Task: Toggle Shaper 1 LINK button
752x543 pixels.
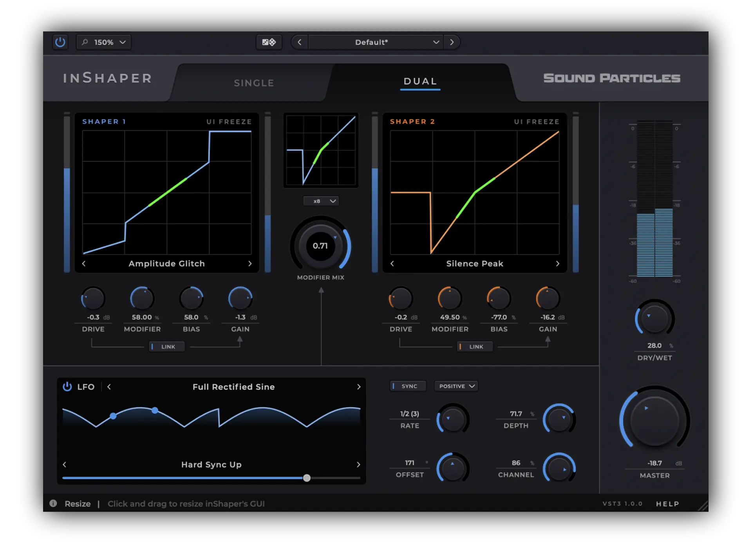Action: (x=167, y=346)
